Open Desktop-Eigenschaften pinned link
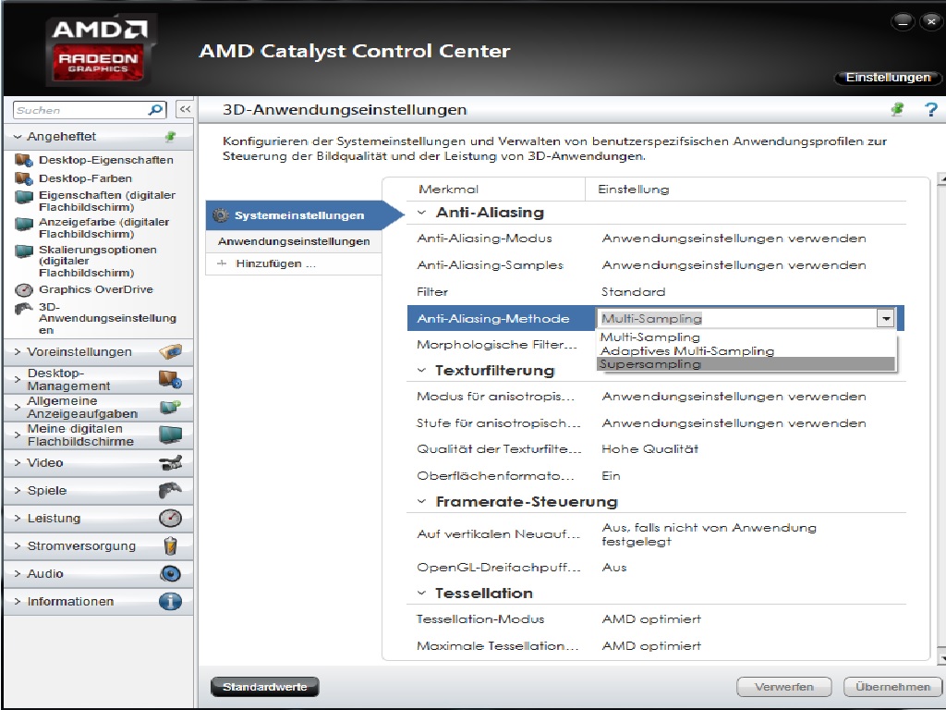 pos(106,160)
